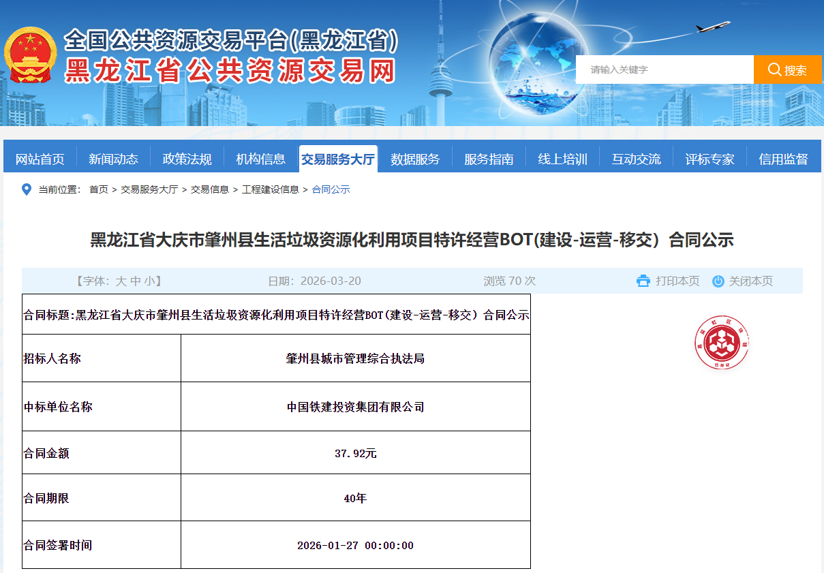Click the national emblem logo

[31, 56]
